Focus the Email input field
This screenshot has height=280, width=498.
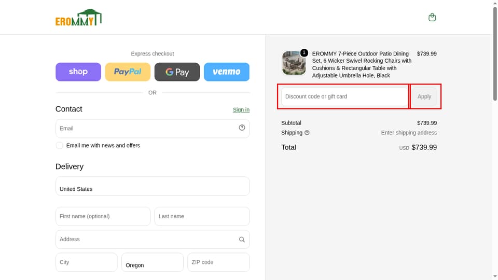point(153,128)
